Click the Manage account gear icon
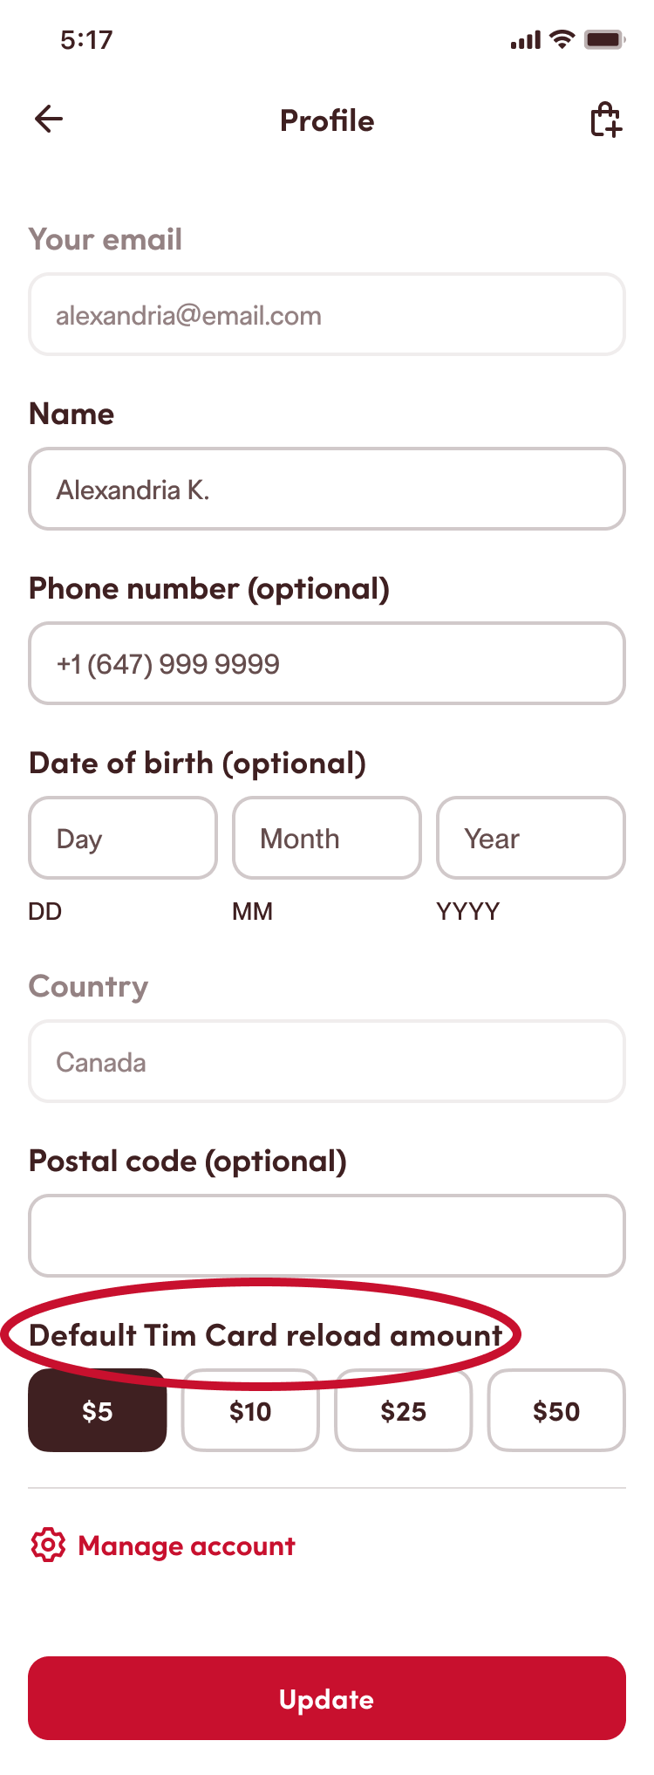Viewport: 654px width, 1775px height. [48, 1545]
